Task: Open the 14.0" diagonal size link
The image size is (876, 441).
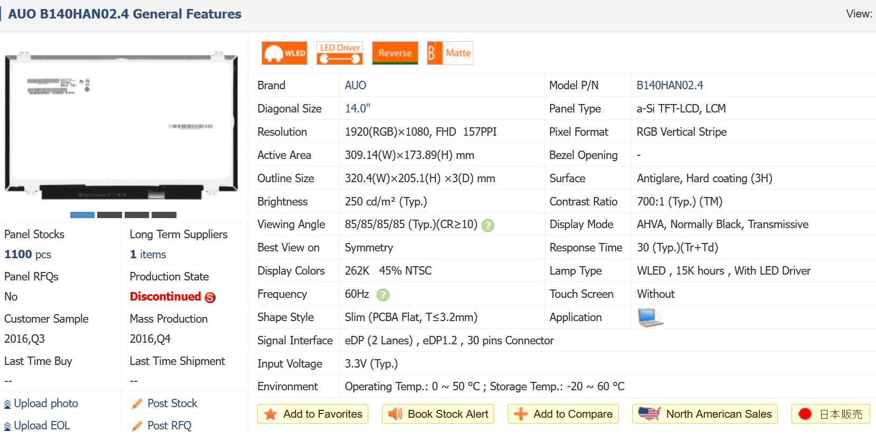Action: pyautogui.click(x=358, y=109)
